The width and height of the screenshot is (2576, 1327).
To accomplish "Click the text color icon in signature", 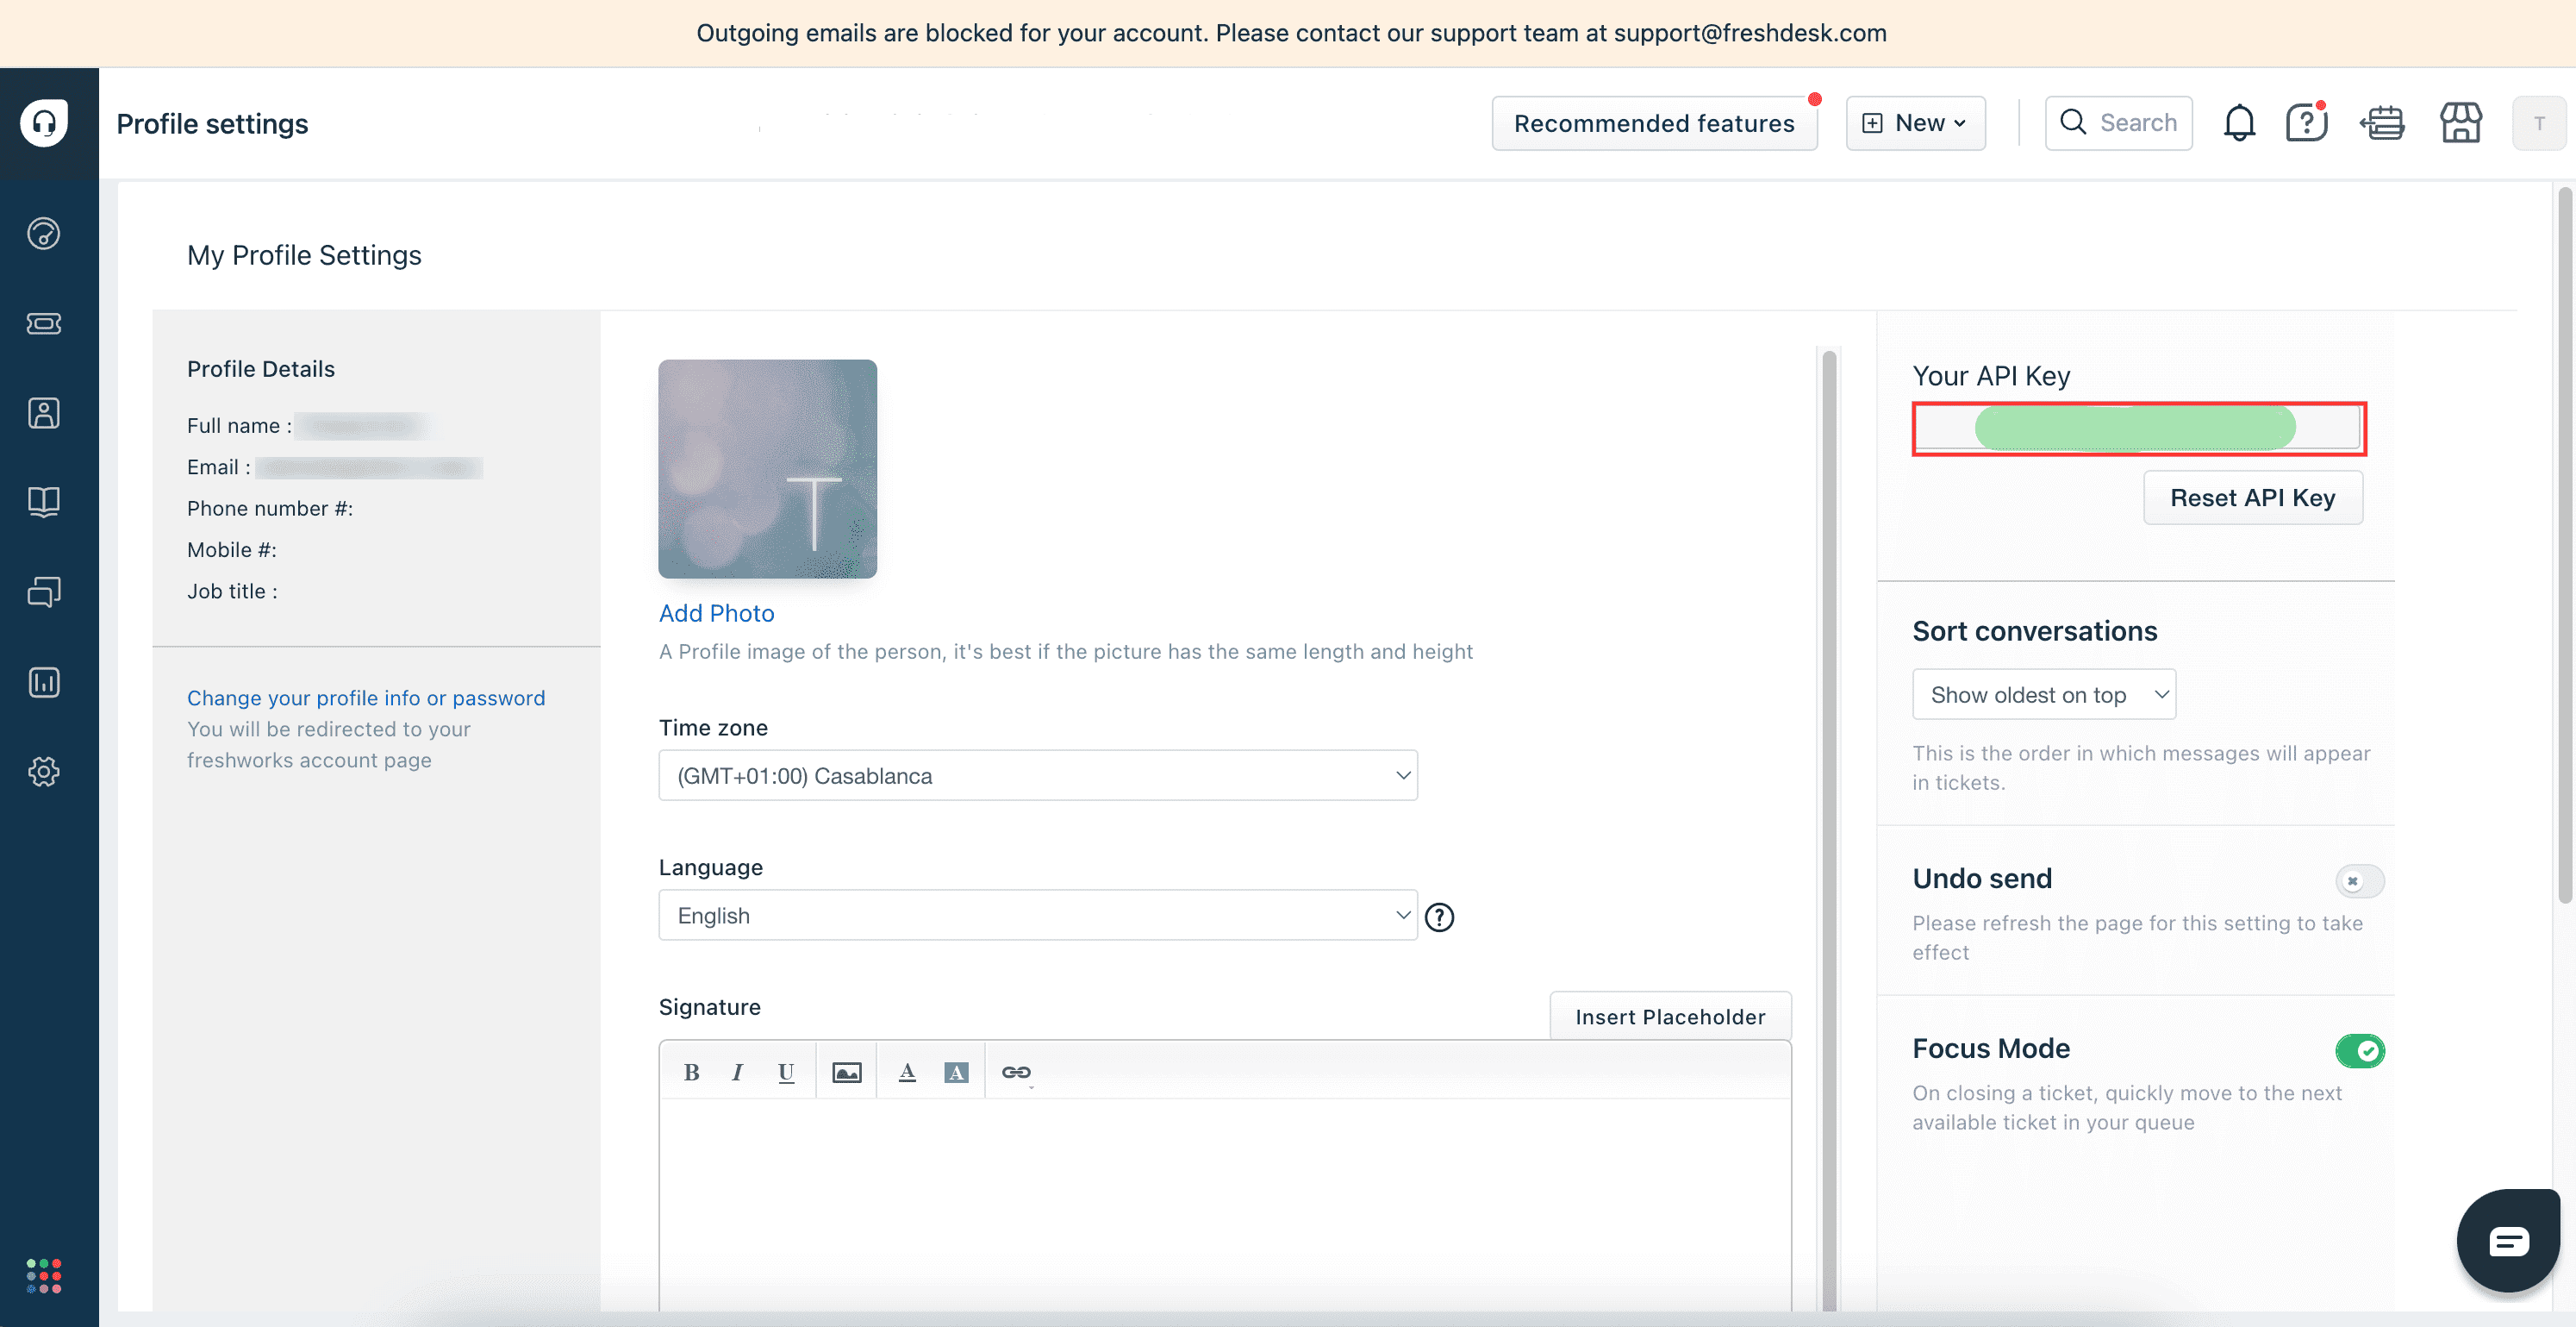I will (x=907, y=1073).
